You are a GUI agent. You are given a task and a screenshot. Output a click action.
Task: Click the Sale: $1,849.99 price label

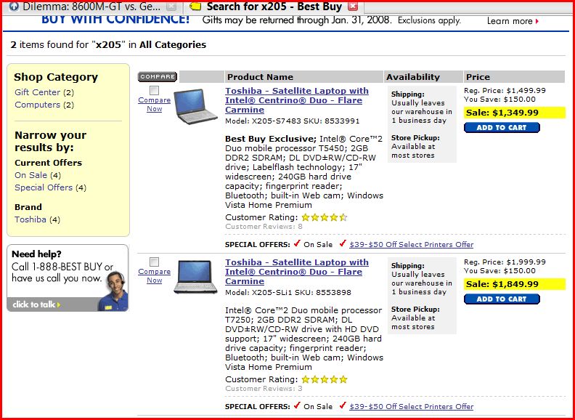coord(515,284)
